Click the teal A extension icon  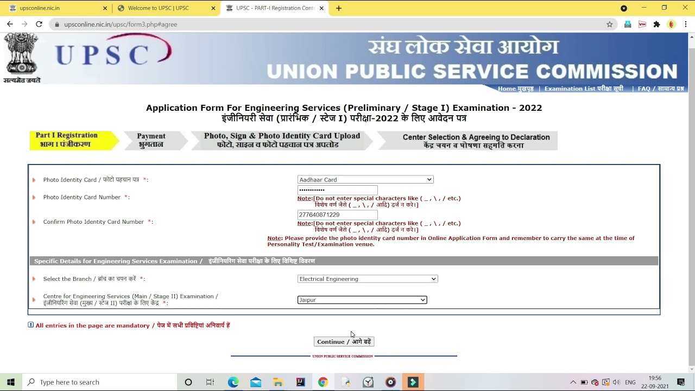[x=628, y=24]
